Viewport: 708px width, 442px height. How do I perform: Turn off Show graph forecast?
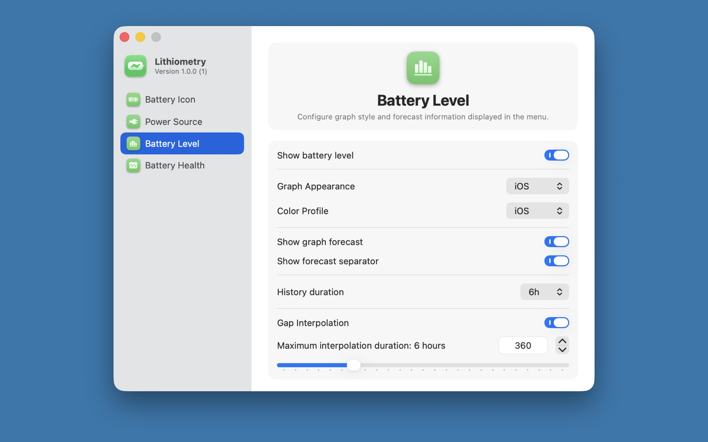556,242
